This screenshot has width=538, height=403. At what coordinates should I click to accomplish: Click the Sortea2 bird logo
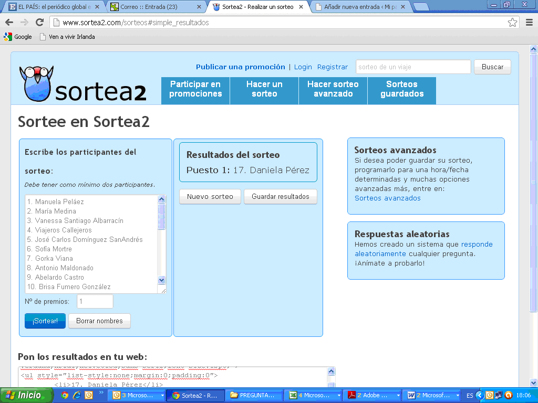(x=36, y=83)
